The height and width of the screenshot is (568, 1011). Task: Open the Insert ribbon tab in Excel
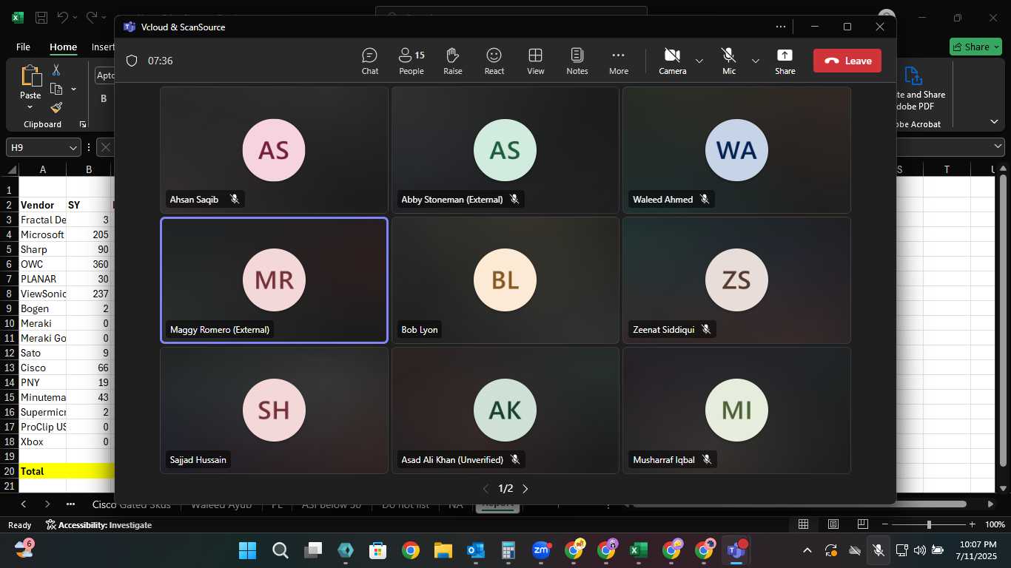[x=103, y=47]
